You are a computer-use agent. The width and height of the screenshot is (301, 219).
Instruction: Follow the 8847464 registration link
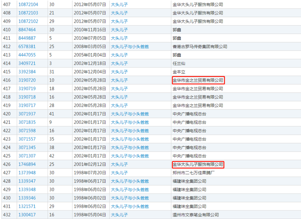[x=27, y=29]
